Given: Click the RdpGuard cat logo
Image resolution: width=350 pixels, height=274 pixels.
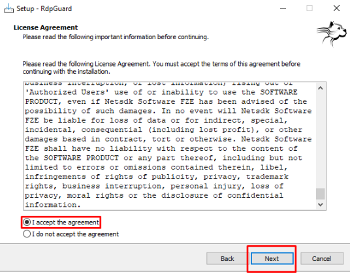Looking at the screenshot, I should (x=332, y=34).
